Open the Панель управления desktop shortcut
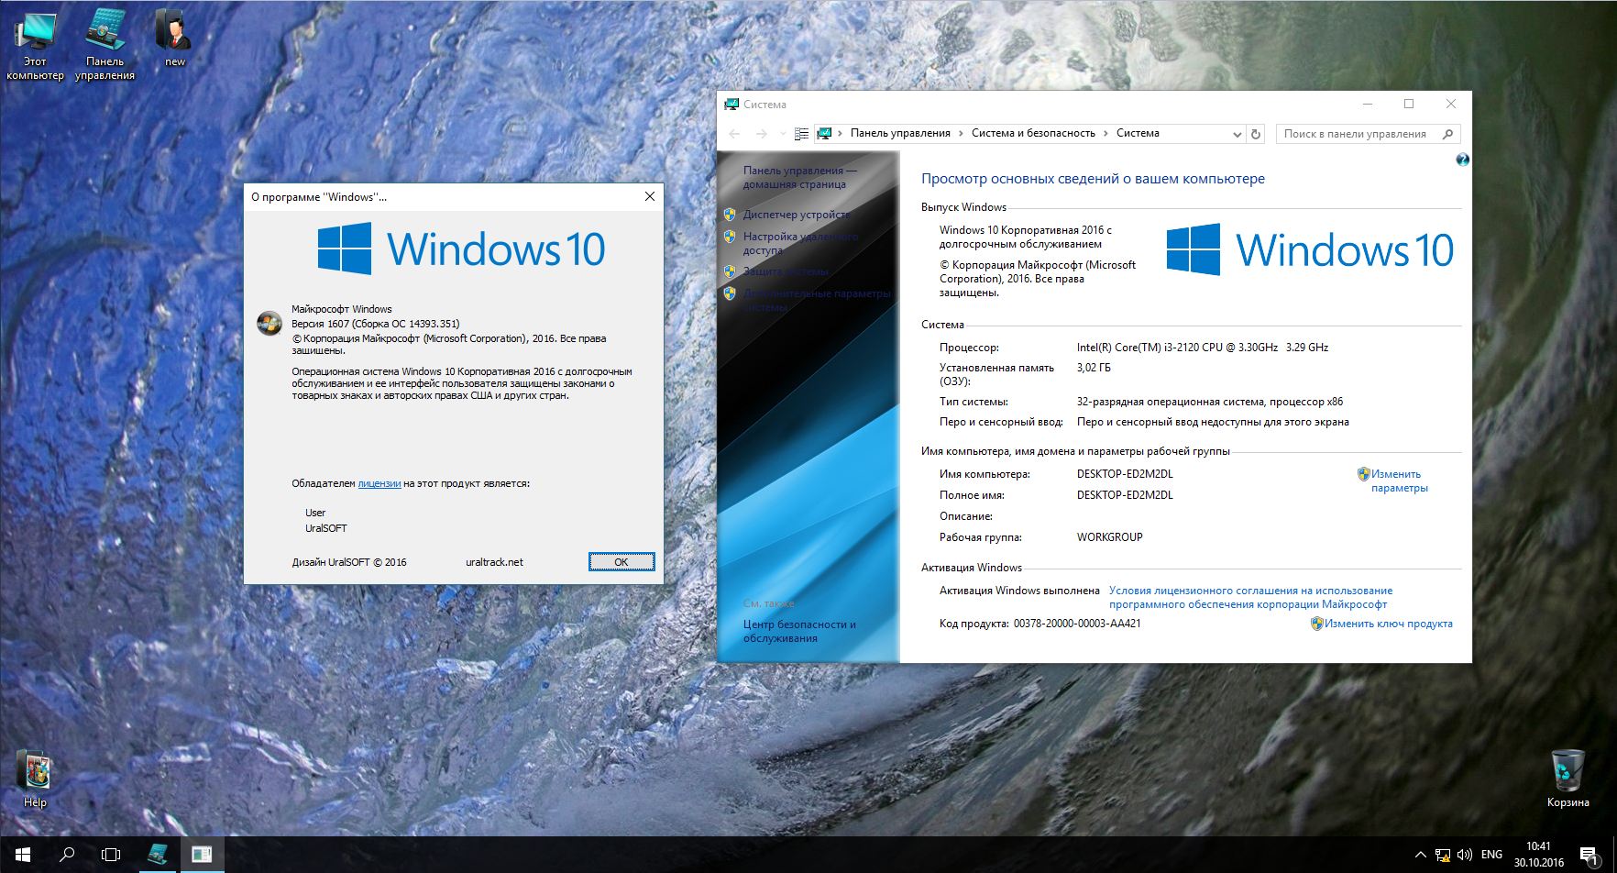 click(104, 46)
